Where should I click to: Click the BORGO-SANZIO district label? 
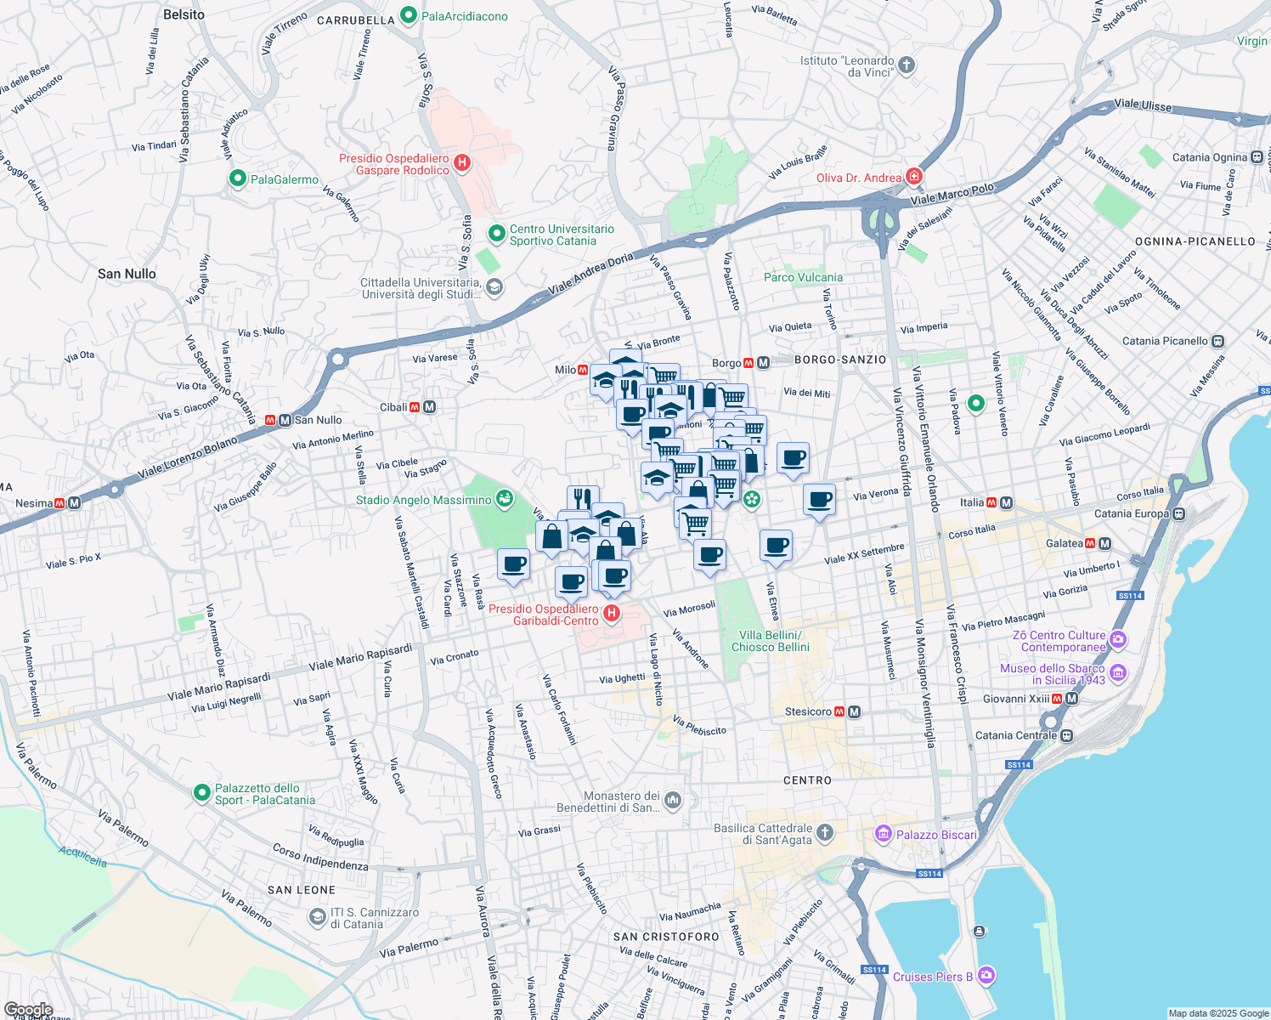[x=840, y=360]
